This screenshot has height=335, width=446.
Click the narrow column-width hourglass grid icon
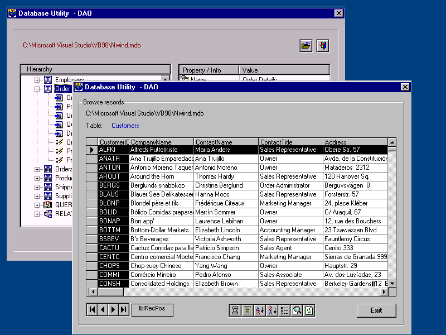tap(235, 310)
